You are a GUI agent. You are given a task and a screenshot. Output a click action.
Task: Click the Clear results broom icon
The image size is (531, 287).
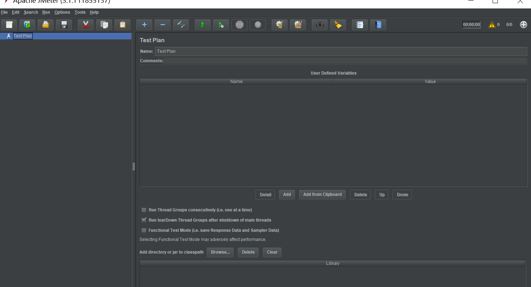pos(279,25)
